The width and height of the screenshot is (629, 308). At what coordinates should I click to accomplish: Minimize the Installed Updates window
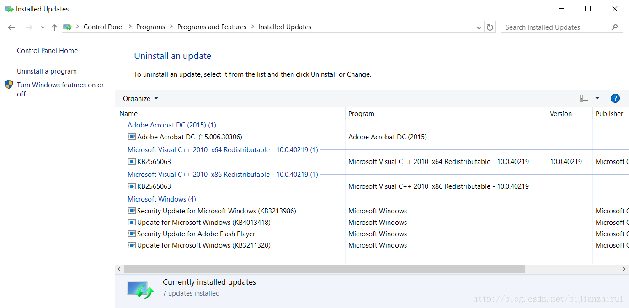pyautogui.click(x=561, y=9)
